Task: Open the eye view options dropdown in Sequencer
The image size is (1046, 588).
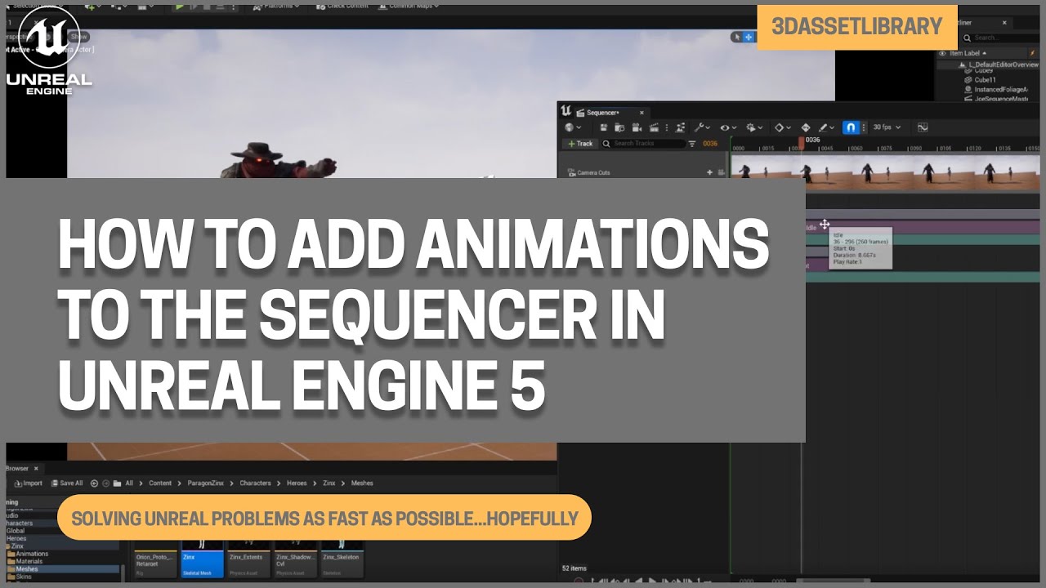Action: pyautogui.click(x=727, y=127)
